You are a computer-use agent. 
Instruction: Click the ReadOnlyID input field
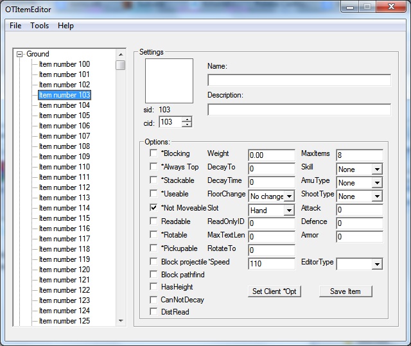coord(272,223)
